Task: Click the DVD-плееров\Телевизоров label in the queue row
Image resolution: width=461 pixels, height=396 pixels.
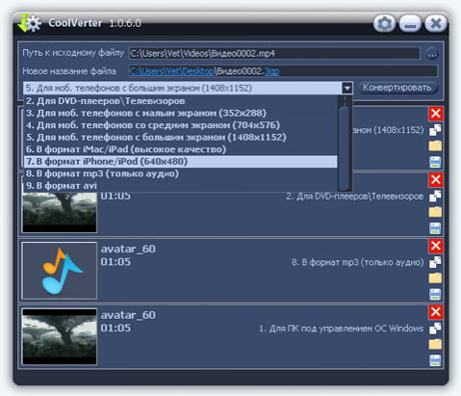Action: [x=355, y=197]
